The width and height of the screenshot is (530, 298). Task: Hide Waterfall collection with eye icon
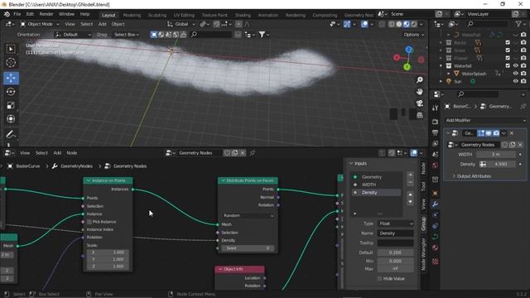(x=515, y=65)
